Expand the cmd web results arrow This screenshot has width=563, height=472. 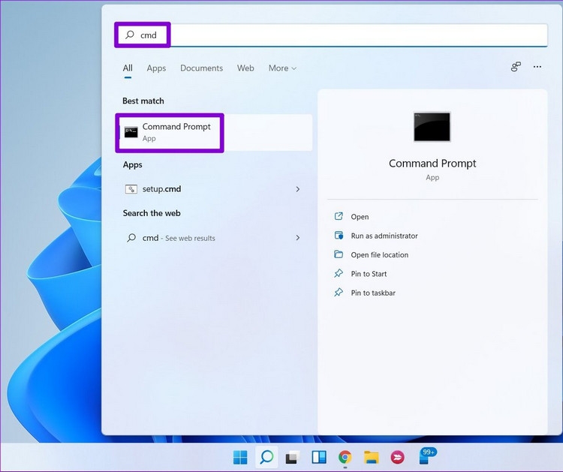click(298, 238)
